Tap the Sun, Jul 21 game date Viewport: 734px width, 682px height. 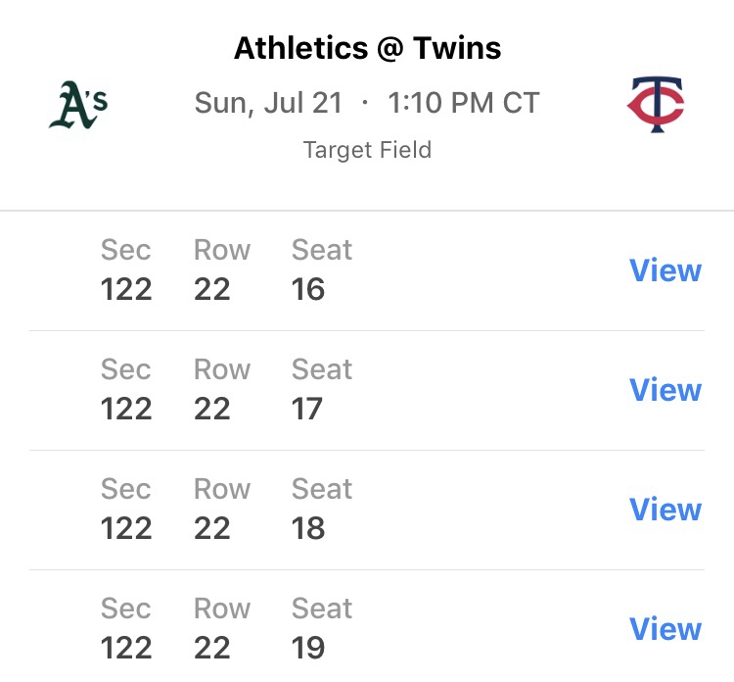[268, 103]
